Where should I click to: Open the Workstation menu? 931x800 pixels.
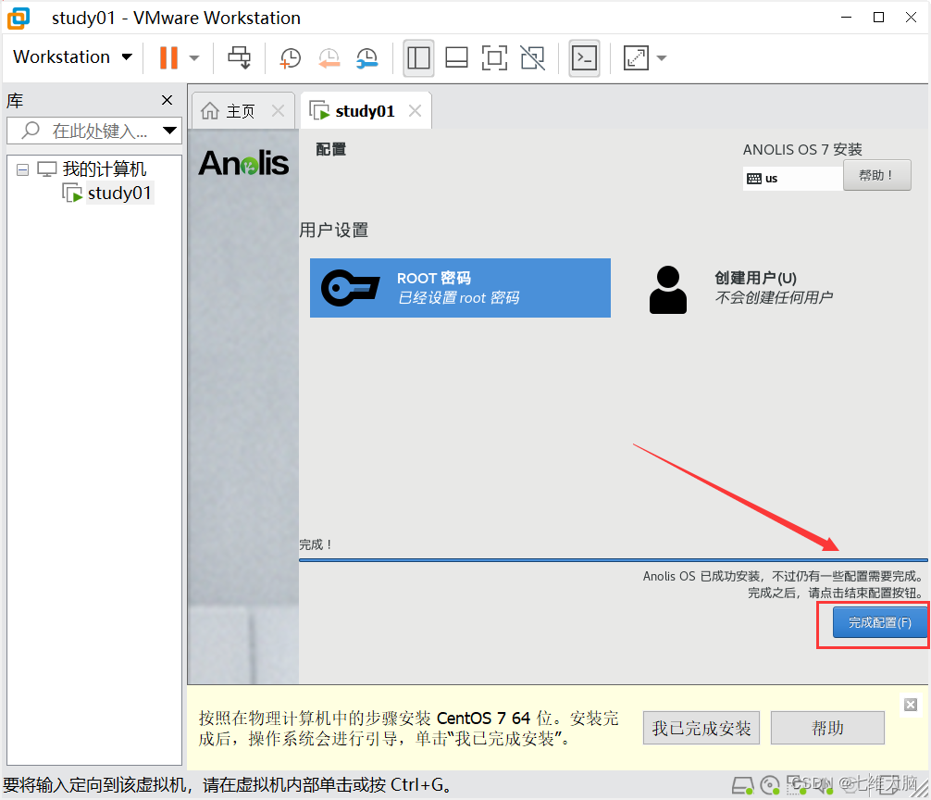click(72, 57)
